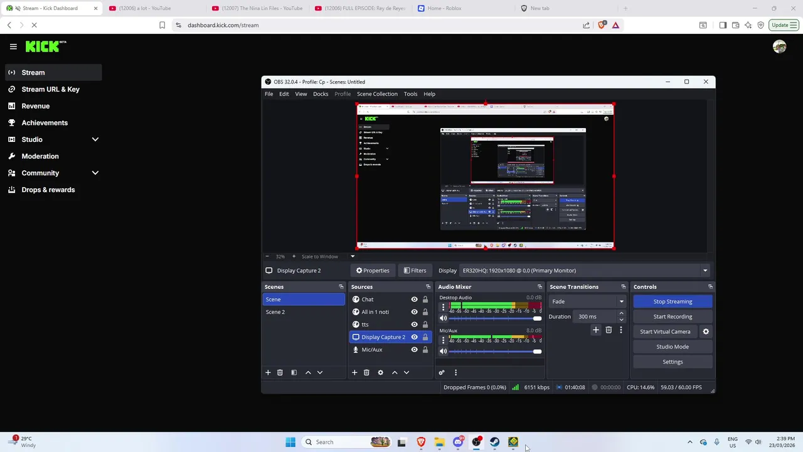Click the Windows Start button
This screenshot has width=803, height=452.
click(x=290, y=442)
